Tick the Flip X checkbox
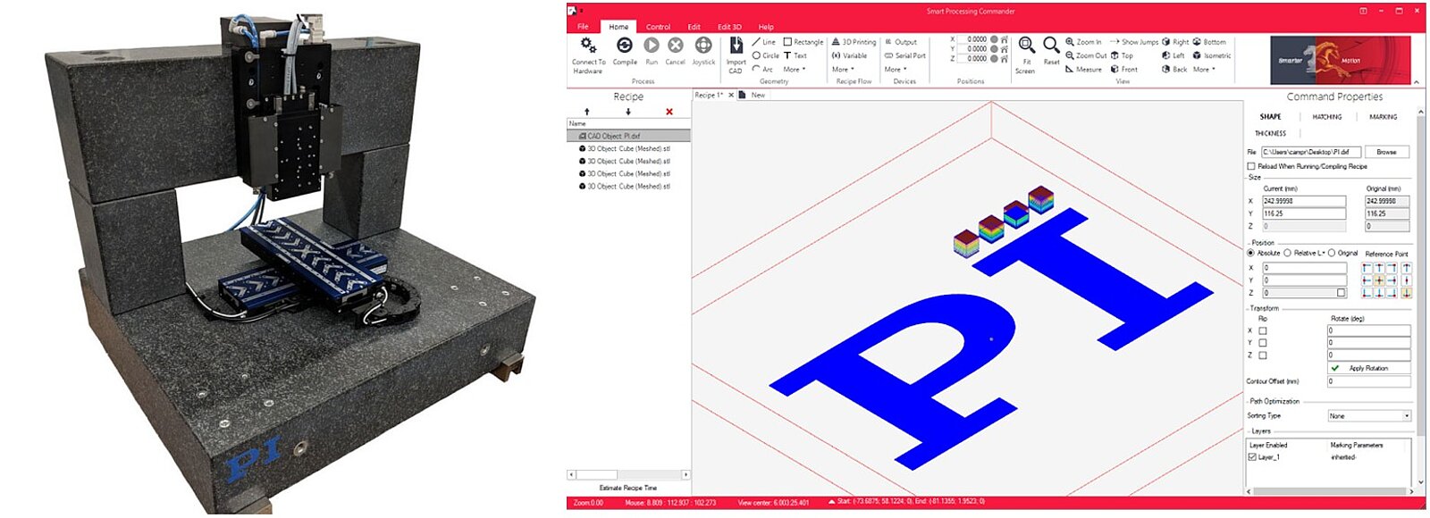Viewport: 1430px width, 518px height. 1263,330
